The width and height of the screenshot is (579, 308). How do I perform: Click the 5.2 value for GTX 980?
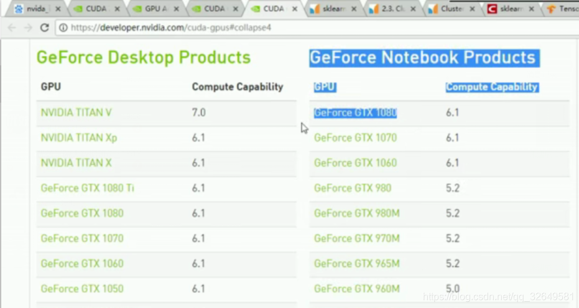pyautogui.click(x=453, y=188)
